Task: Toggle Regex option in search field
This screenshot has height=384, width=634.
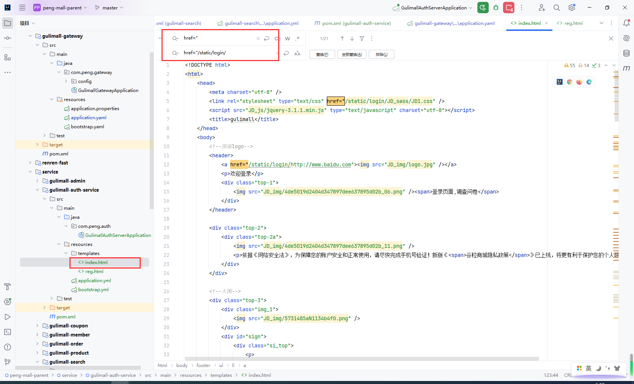Action: [297, 38]
